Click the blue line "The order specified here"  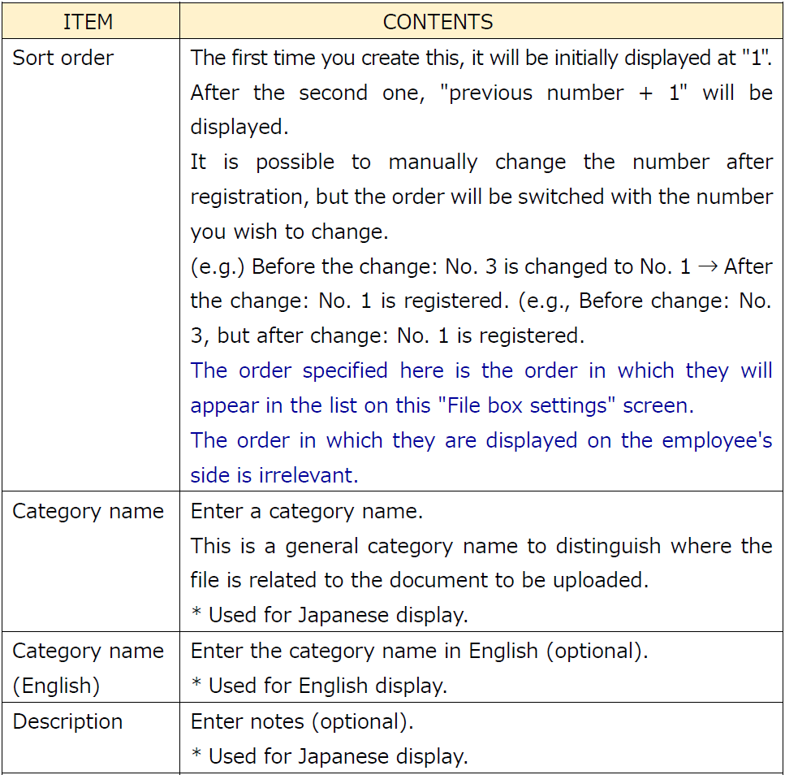pyautogui.click(x=481, y=371)
